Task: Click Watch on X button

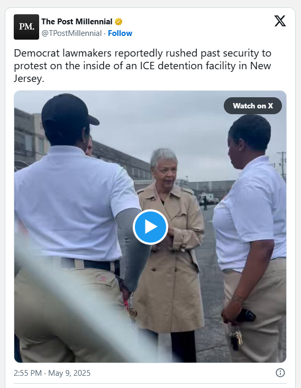Action: [x=253, y=106]
